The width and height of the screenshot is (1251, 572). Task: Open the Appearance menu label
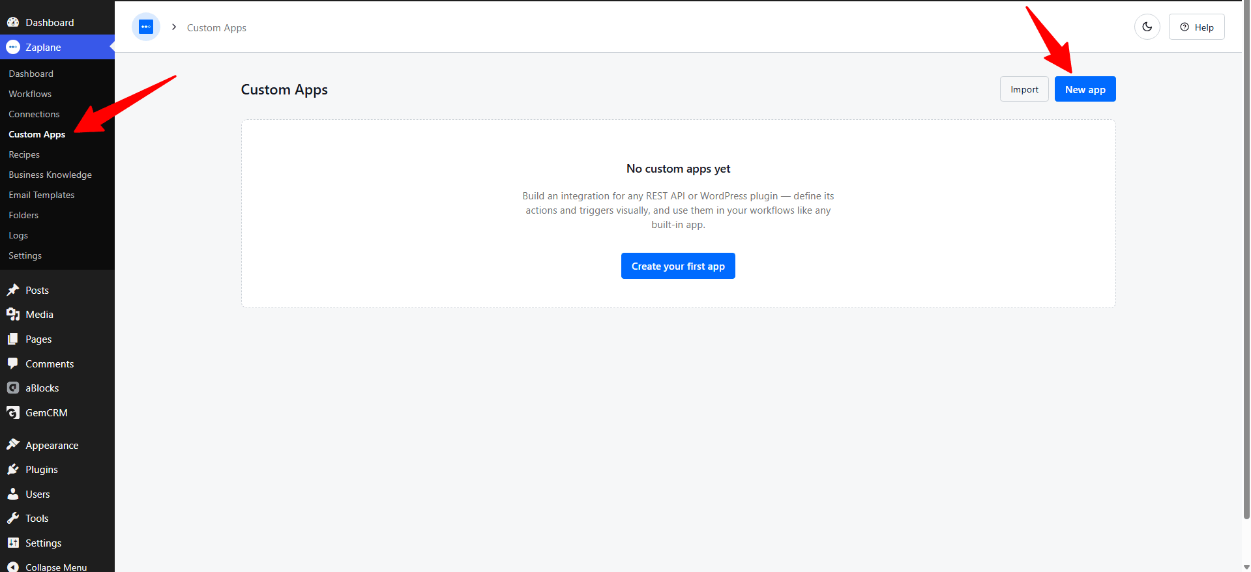coord(52,445)
